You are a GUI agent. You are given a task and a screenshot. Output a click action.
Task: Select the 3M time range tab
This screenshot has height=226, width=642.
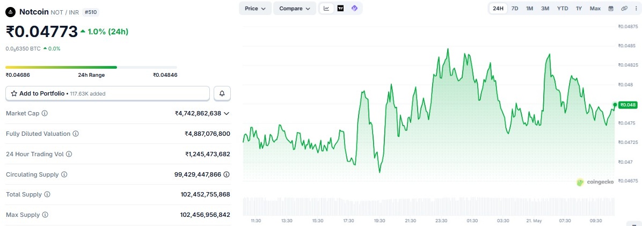click(545, 8)
